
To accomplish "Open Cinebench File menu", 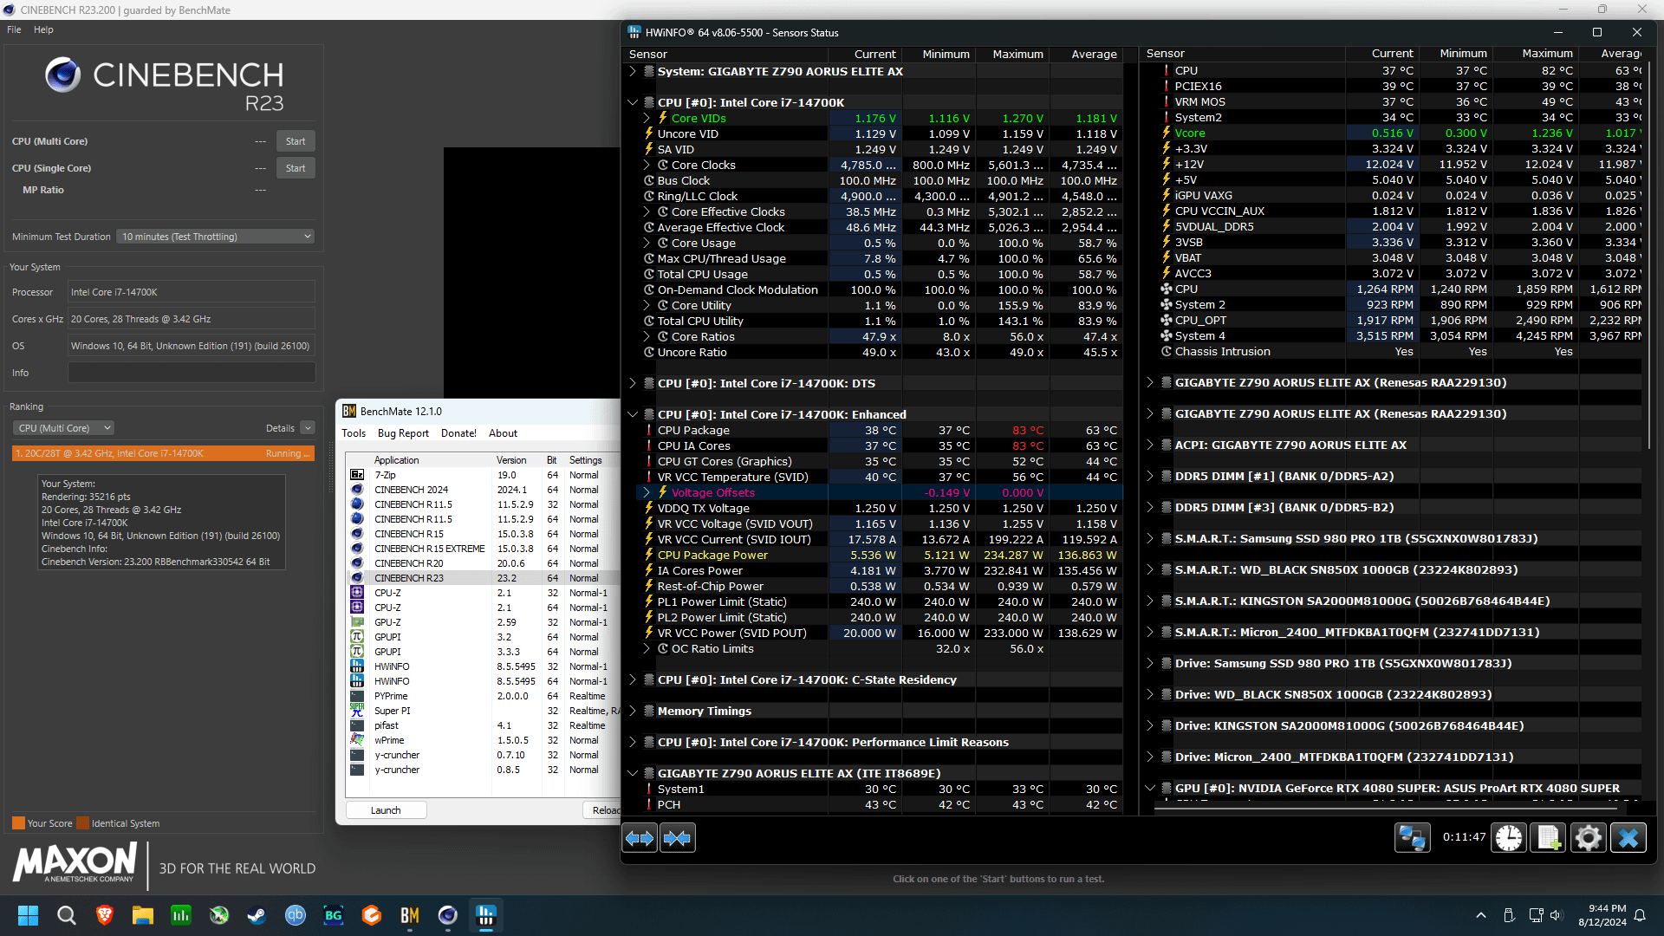I will (14, 29).
